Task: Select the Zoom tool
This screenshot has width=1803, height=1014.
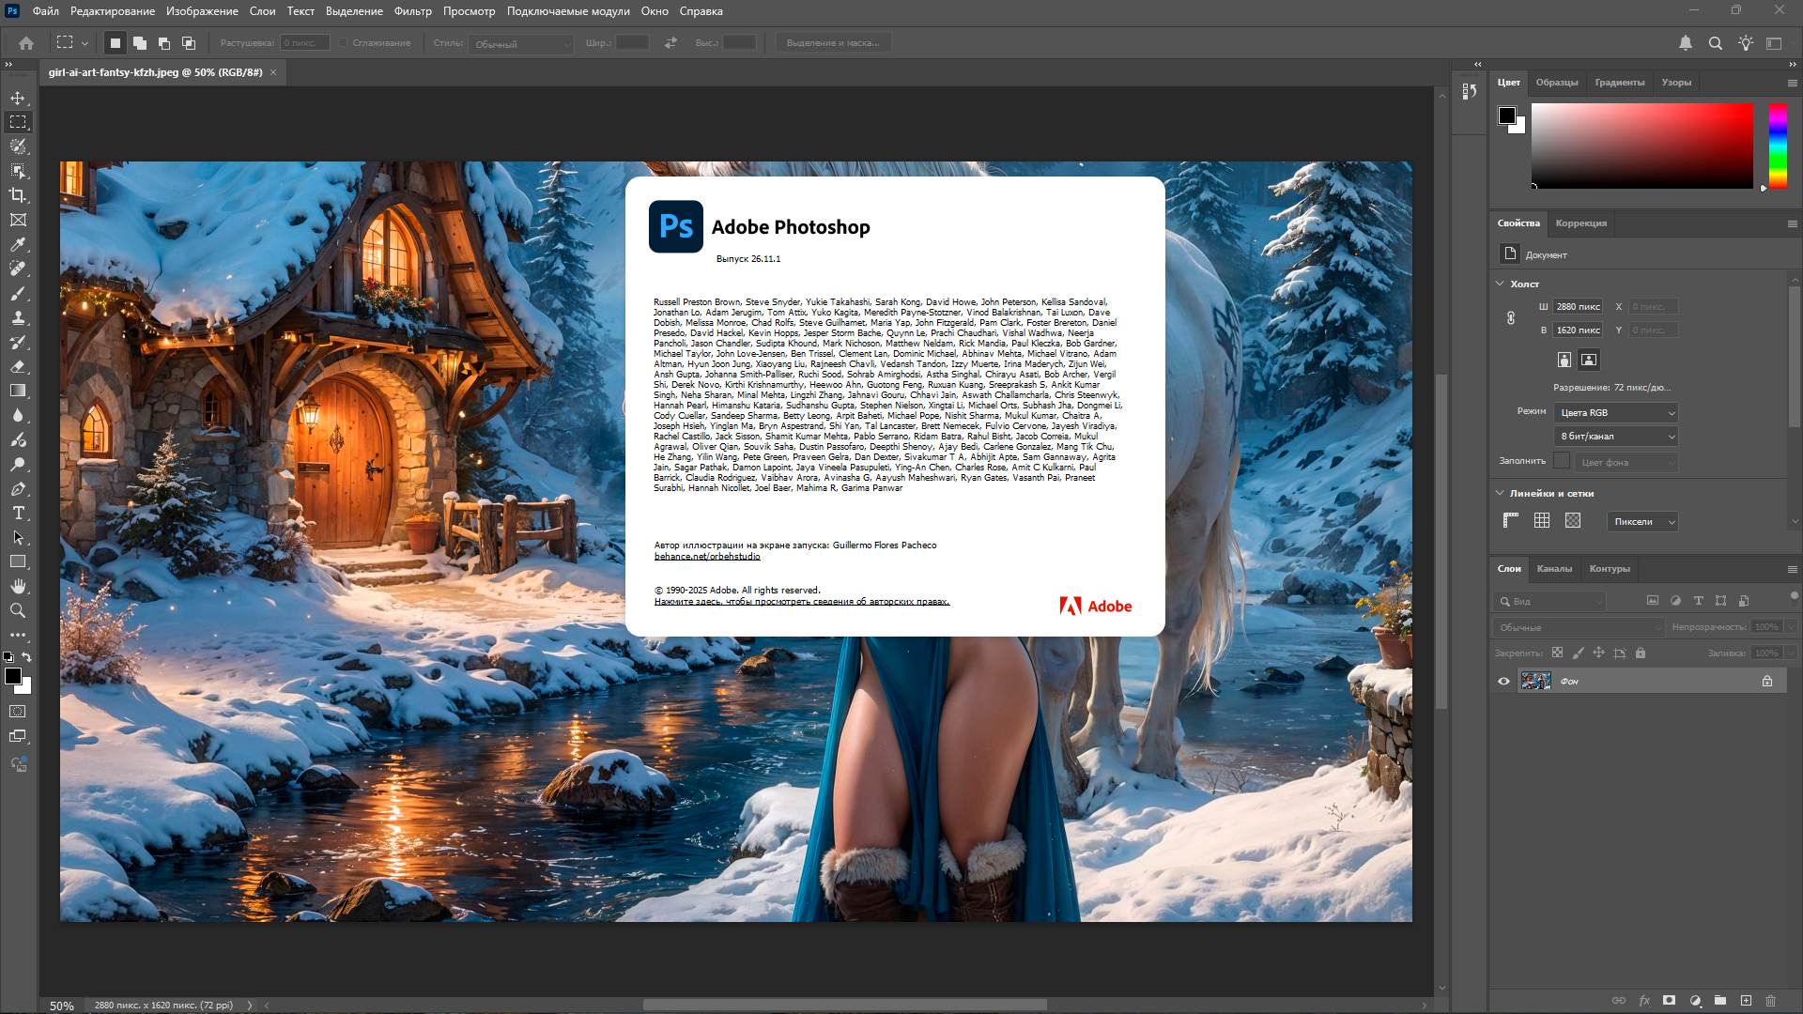Action: [18, 610]
